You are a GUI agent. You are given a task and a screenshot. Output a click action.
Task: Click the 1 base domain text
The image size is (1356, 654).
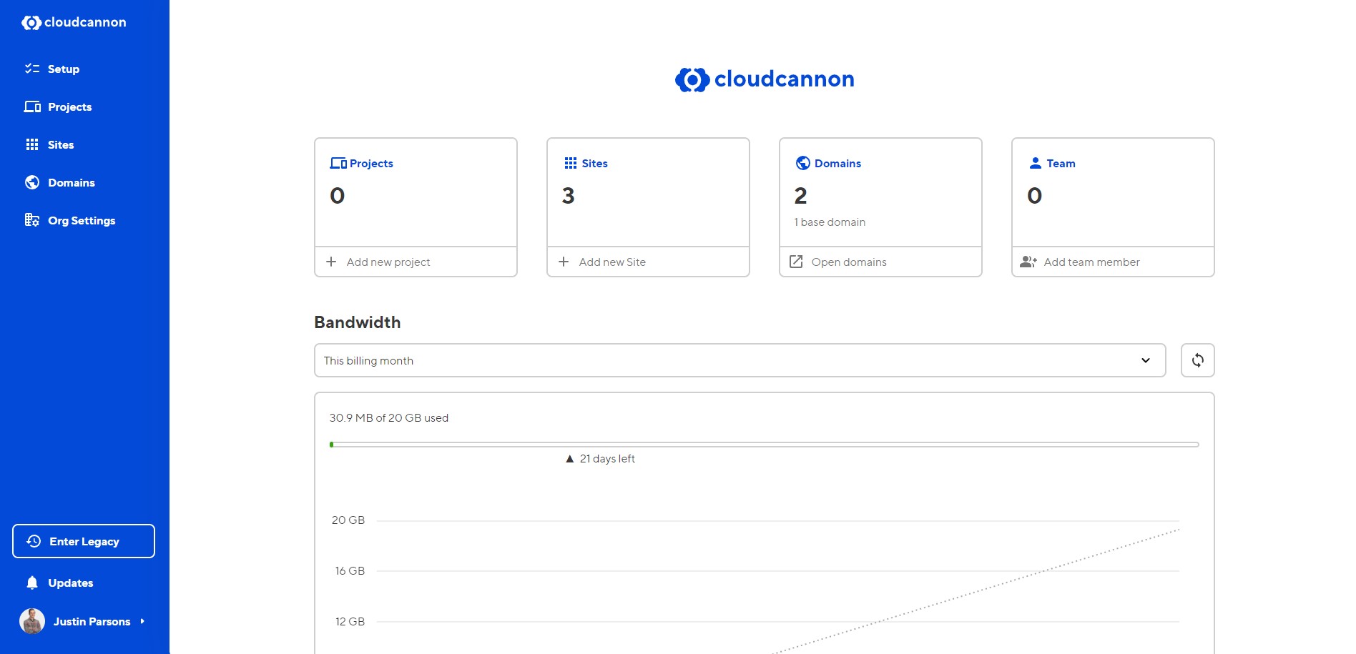tap(830, 222)
